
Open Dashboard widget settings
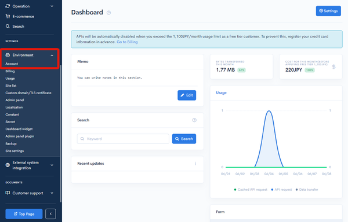[x=19, y=129]
